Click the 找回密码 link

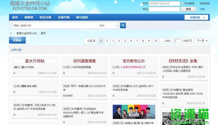coord(204,3)
